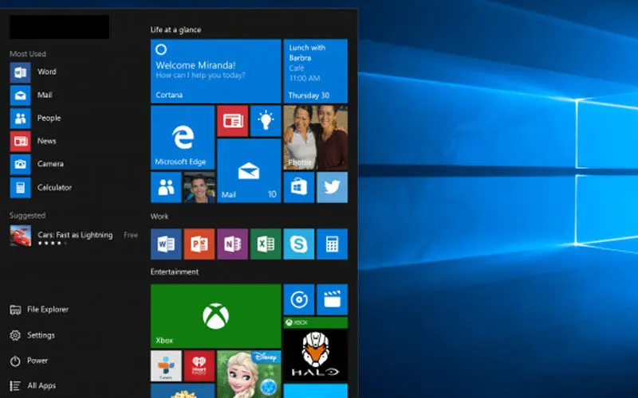638x398 pixels.
Task: Open File Explorer from the Start menu
Action: pos(39,310)
